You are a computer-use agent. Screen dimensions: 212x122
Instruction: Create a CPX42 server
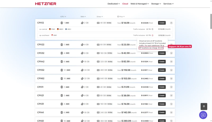[x=162, y=62]
